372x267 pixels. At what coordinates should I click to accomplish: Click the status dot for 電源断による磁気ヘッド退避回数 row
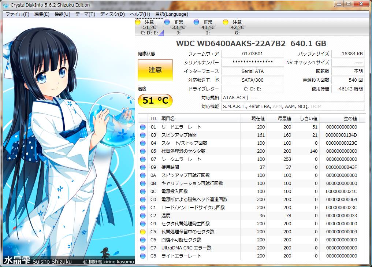143,200
